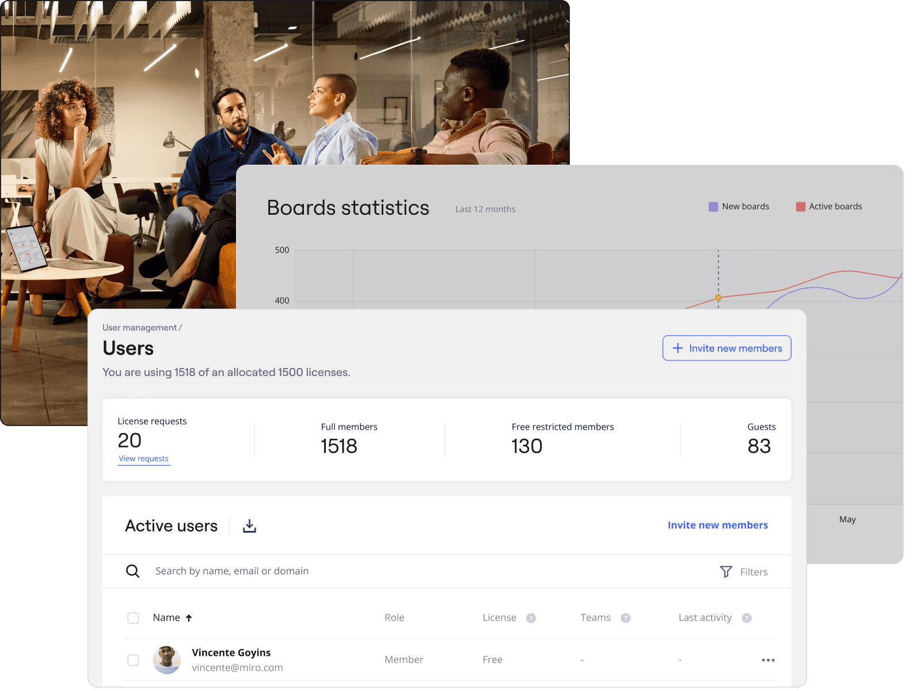Open the Filters funnel icon
Screen dimensions: 921x691
click(726, 572)
